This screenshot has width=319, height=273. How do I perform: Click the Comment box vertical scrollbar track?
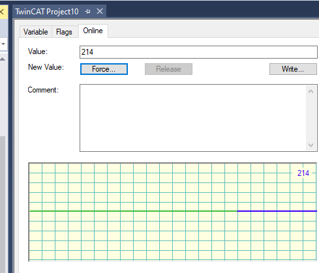[x=311, y=119]
